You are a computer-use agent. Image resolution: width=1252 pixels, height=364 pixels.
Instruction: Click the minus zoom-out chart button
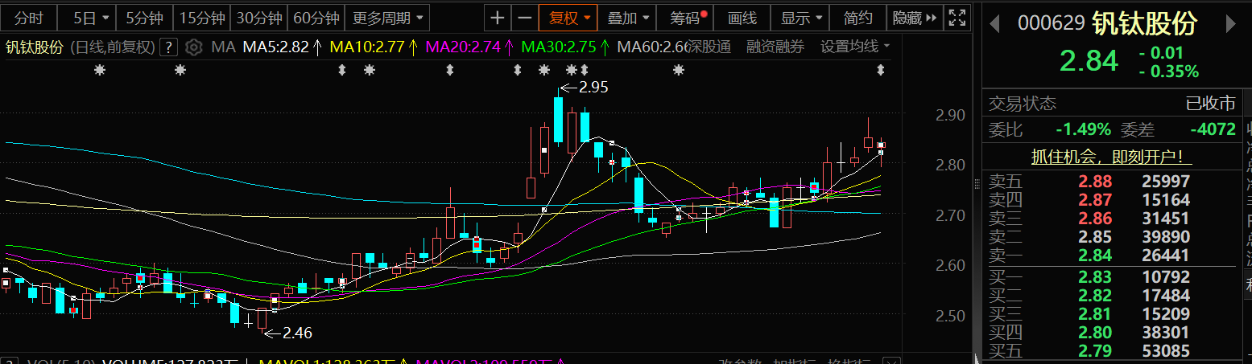[x=525, y=18]
